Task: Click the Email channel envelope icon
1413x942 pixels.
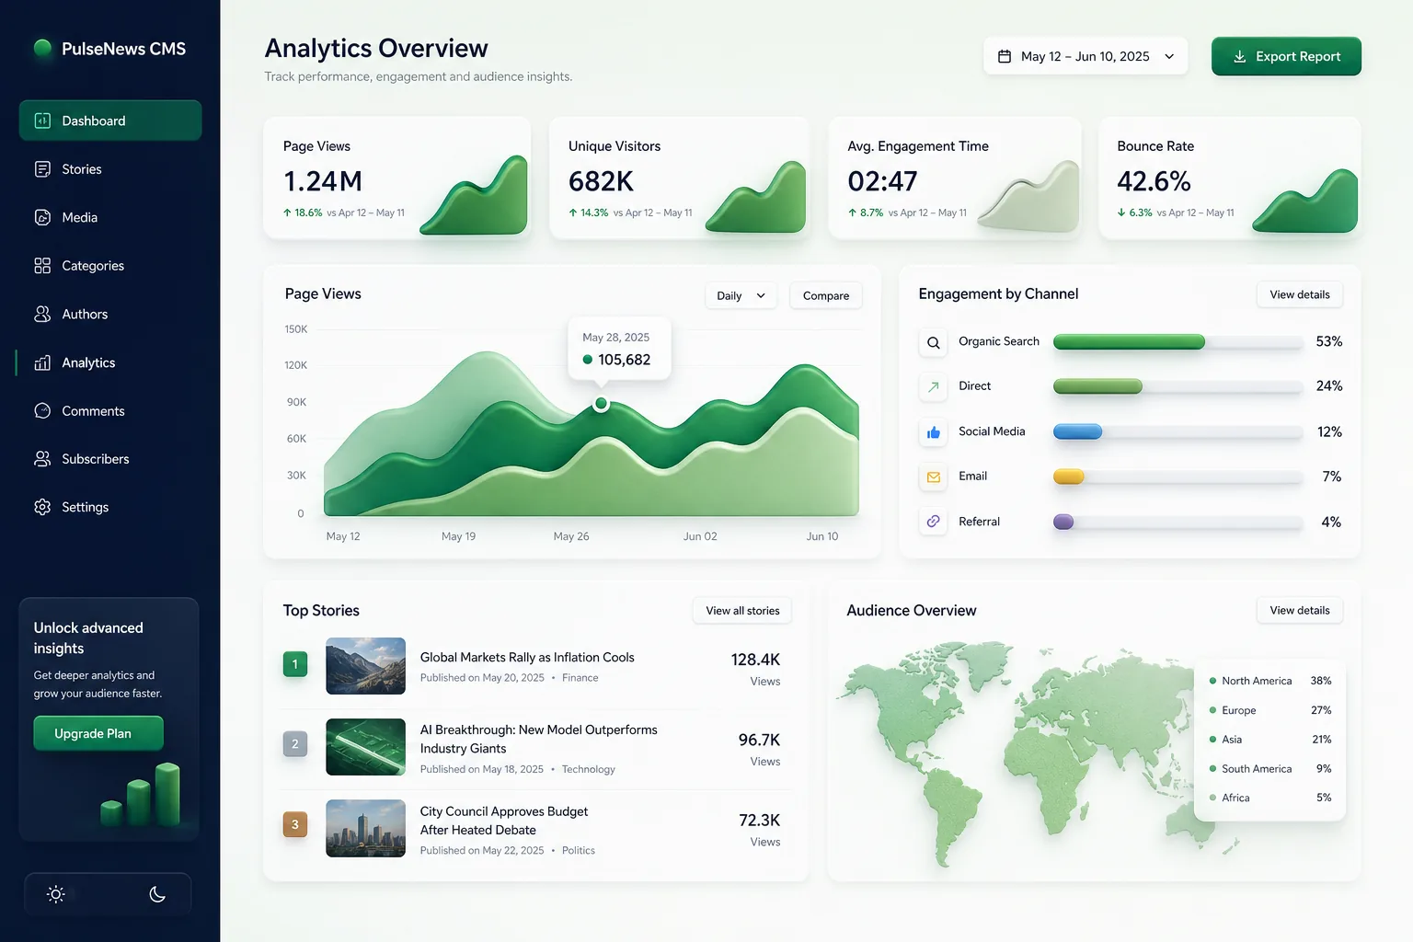Action: click(933, 477)
